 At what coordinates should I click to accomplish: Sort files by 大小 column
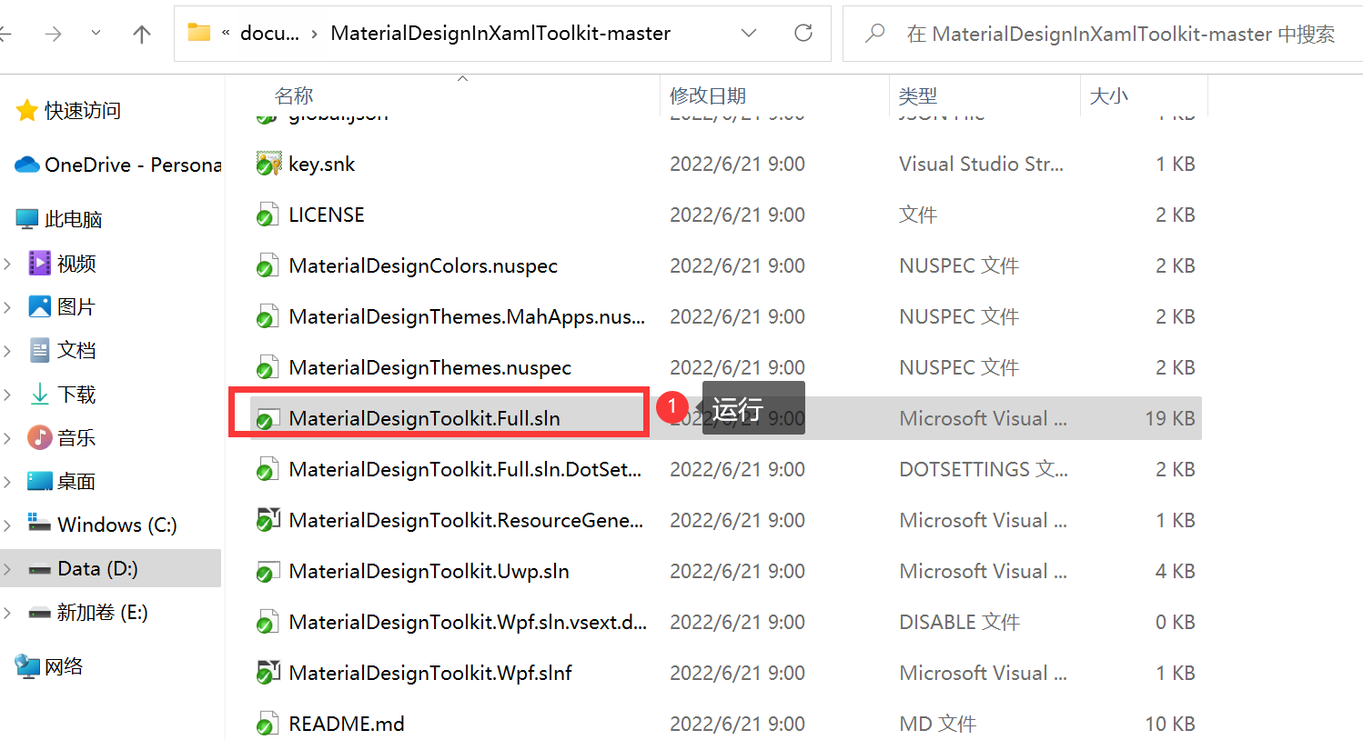pyautogui.click(x=1109, y=95)
